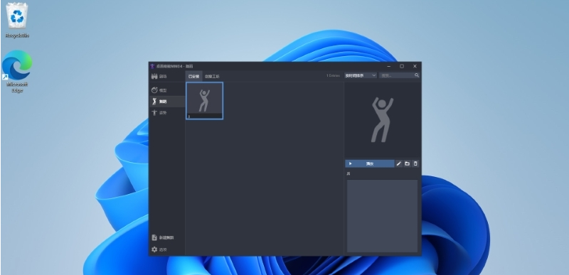Minimize the DesktopMMD4 window

[x=388, y=66]
